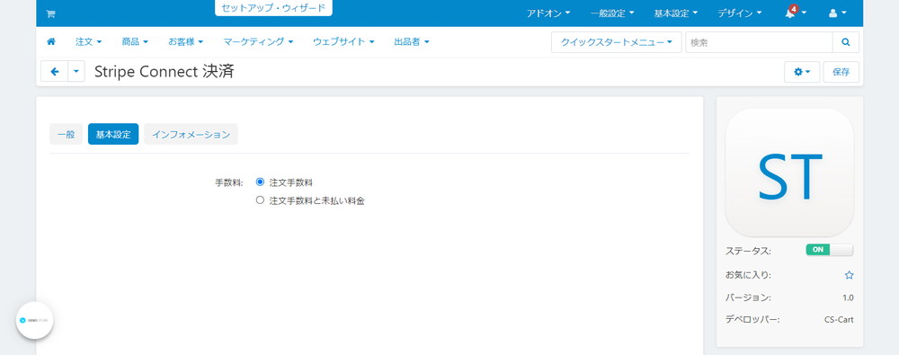Expand the クイックスタートメニュー dropdown

point(617,42)
